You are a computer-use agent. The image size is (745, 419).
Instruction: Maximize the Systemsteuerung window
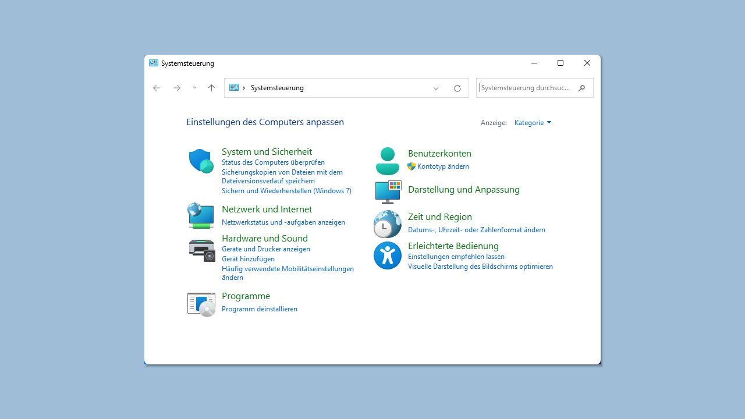(560, 63)
